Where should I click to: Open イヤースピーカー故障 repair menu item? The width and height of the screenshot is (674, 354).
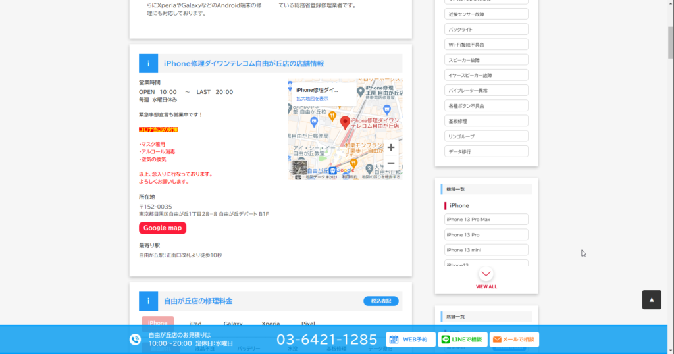[x=486, y=75]
